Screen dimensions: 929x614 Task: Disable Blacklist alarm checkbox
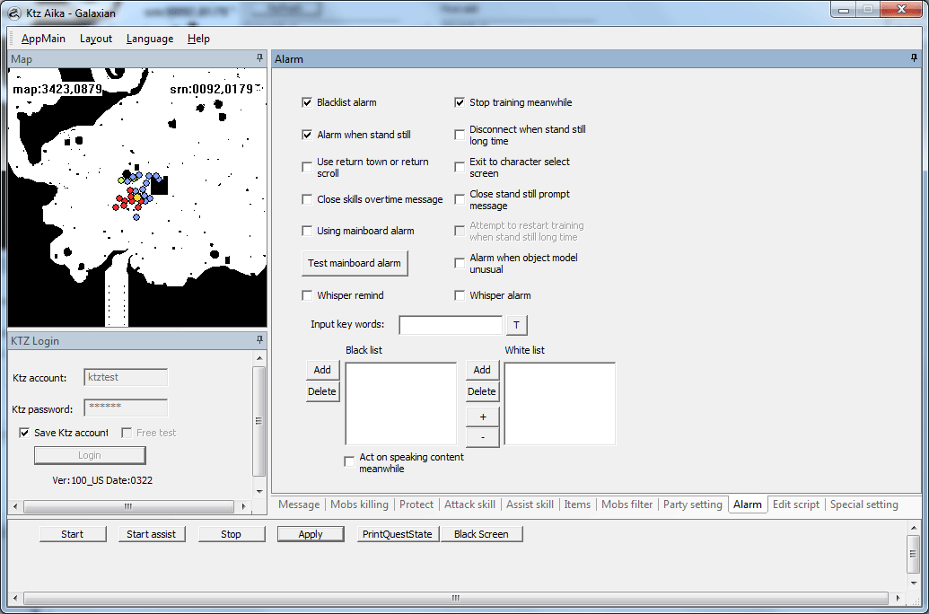[x=307, y=102]
